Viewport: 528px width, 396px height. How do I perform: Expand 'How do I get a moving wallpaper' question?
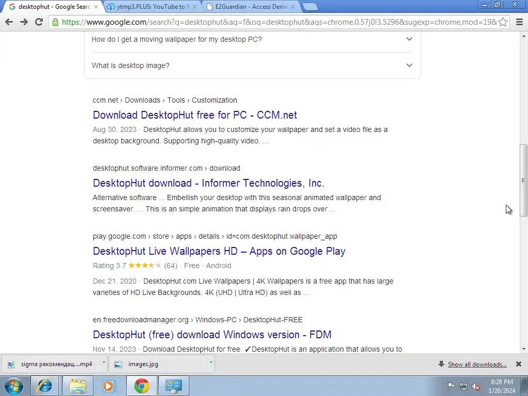[x=252, y=39]
